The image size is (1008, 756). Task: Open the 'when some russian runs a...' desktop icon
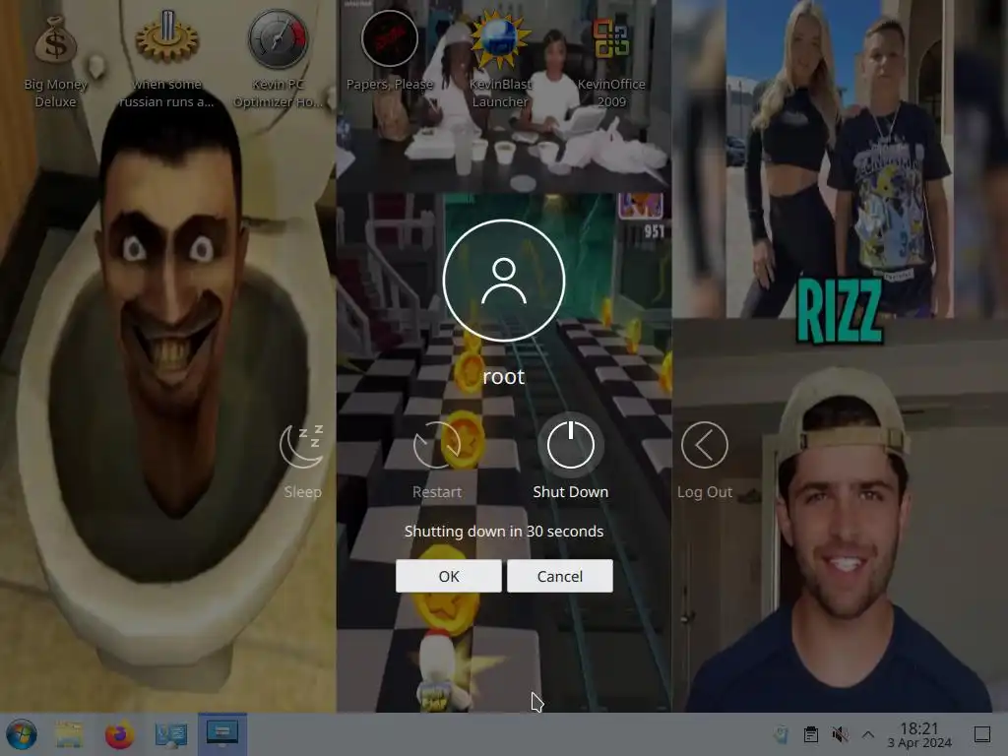[x=166, y=61]
